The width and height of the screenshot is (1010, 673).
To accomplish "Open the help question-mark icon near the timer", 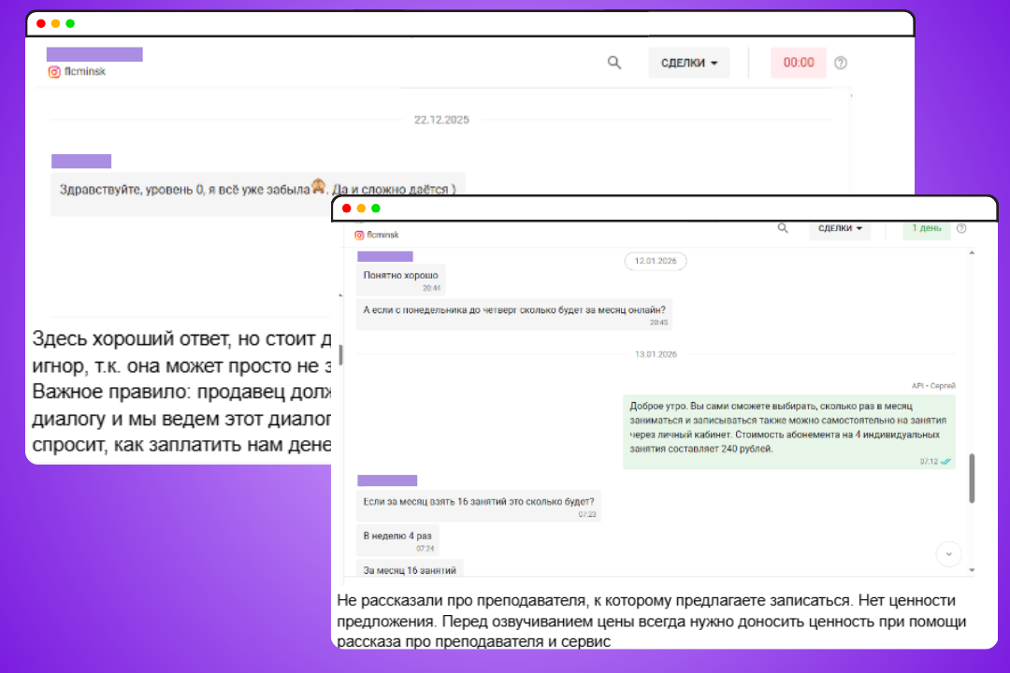I will [x=841, y=63].
